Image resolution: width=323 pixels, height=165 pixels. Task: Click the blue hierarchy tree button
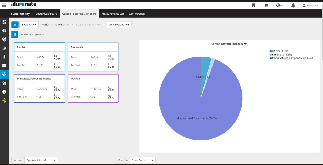click(15, 25)
